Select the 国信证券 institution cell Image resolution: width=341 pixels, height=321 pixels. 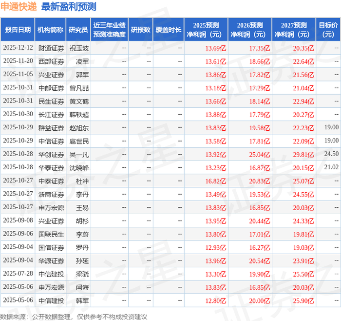(x=51, y=247)
